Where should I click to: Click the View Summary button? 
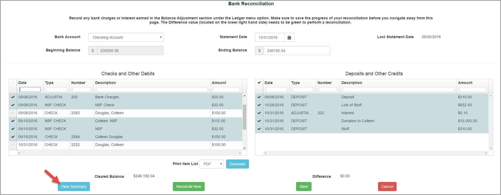click(x=74, y=187)
